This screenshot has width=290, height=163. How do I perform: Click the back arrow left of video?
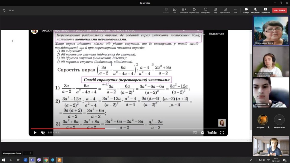point(13,41)
